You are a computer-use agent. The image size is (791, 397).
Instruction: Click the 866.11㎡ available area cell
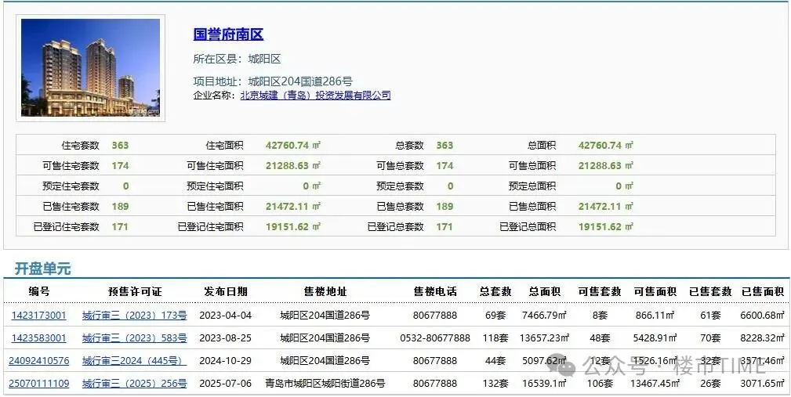click(x=655, y=316)
